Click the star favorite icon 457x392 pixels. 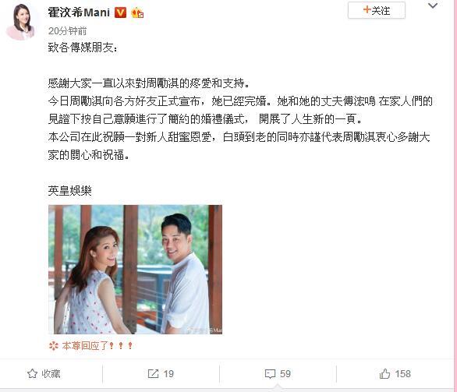(x=32, y=373)
